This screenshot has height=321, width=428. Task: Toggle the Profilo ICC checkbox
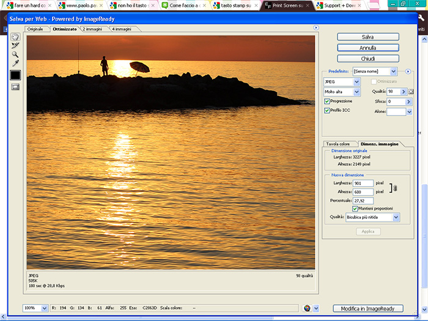pyautogui.click(x=327, y=111)
